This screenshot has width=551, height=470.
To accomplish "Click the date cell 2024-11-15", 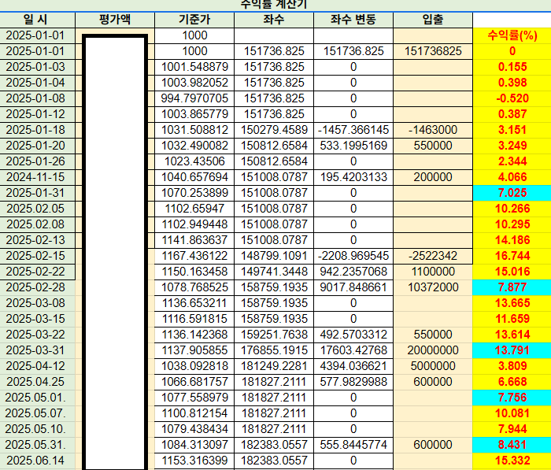I will pos(37,177).
